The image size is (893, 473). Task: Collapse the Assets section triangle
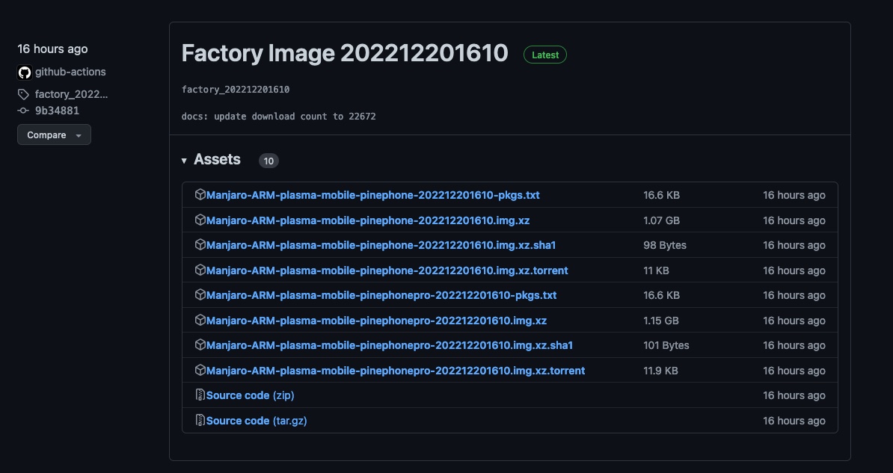(x=185, y=161)
